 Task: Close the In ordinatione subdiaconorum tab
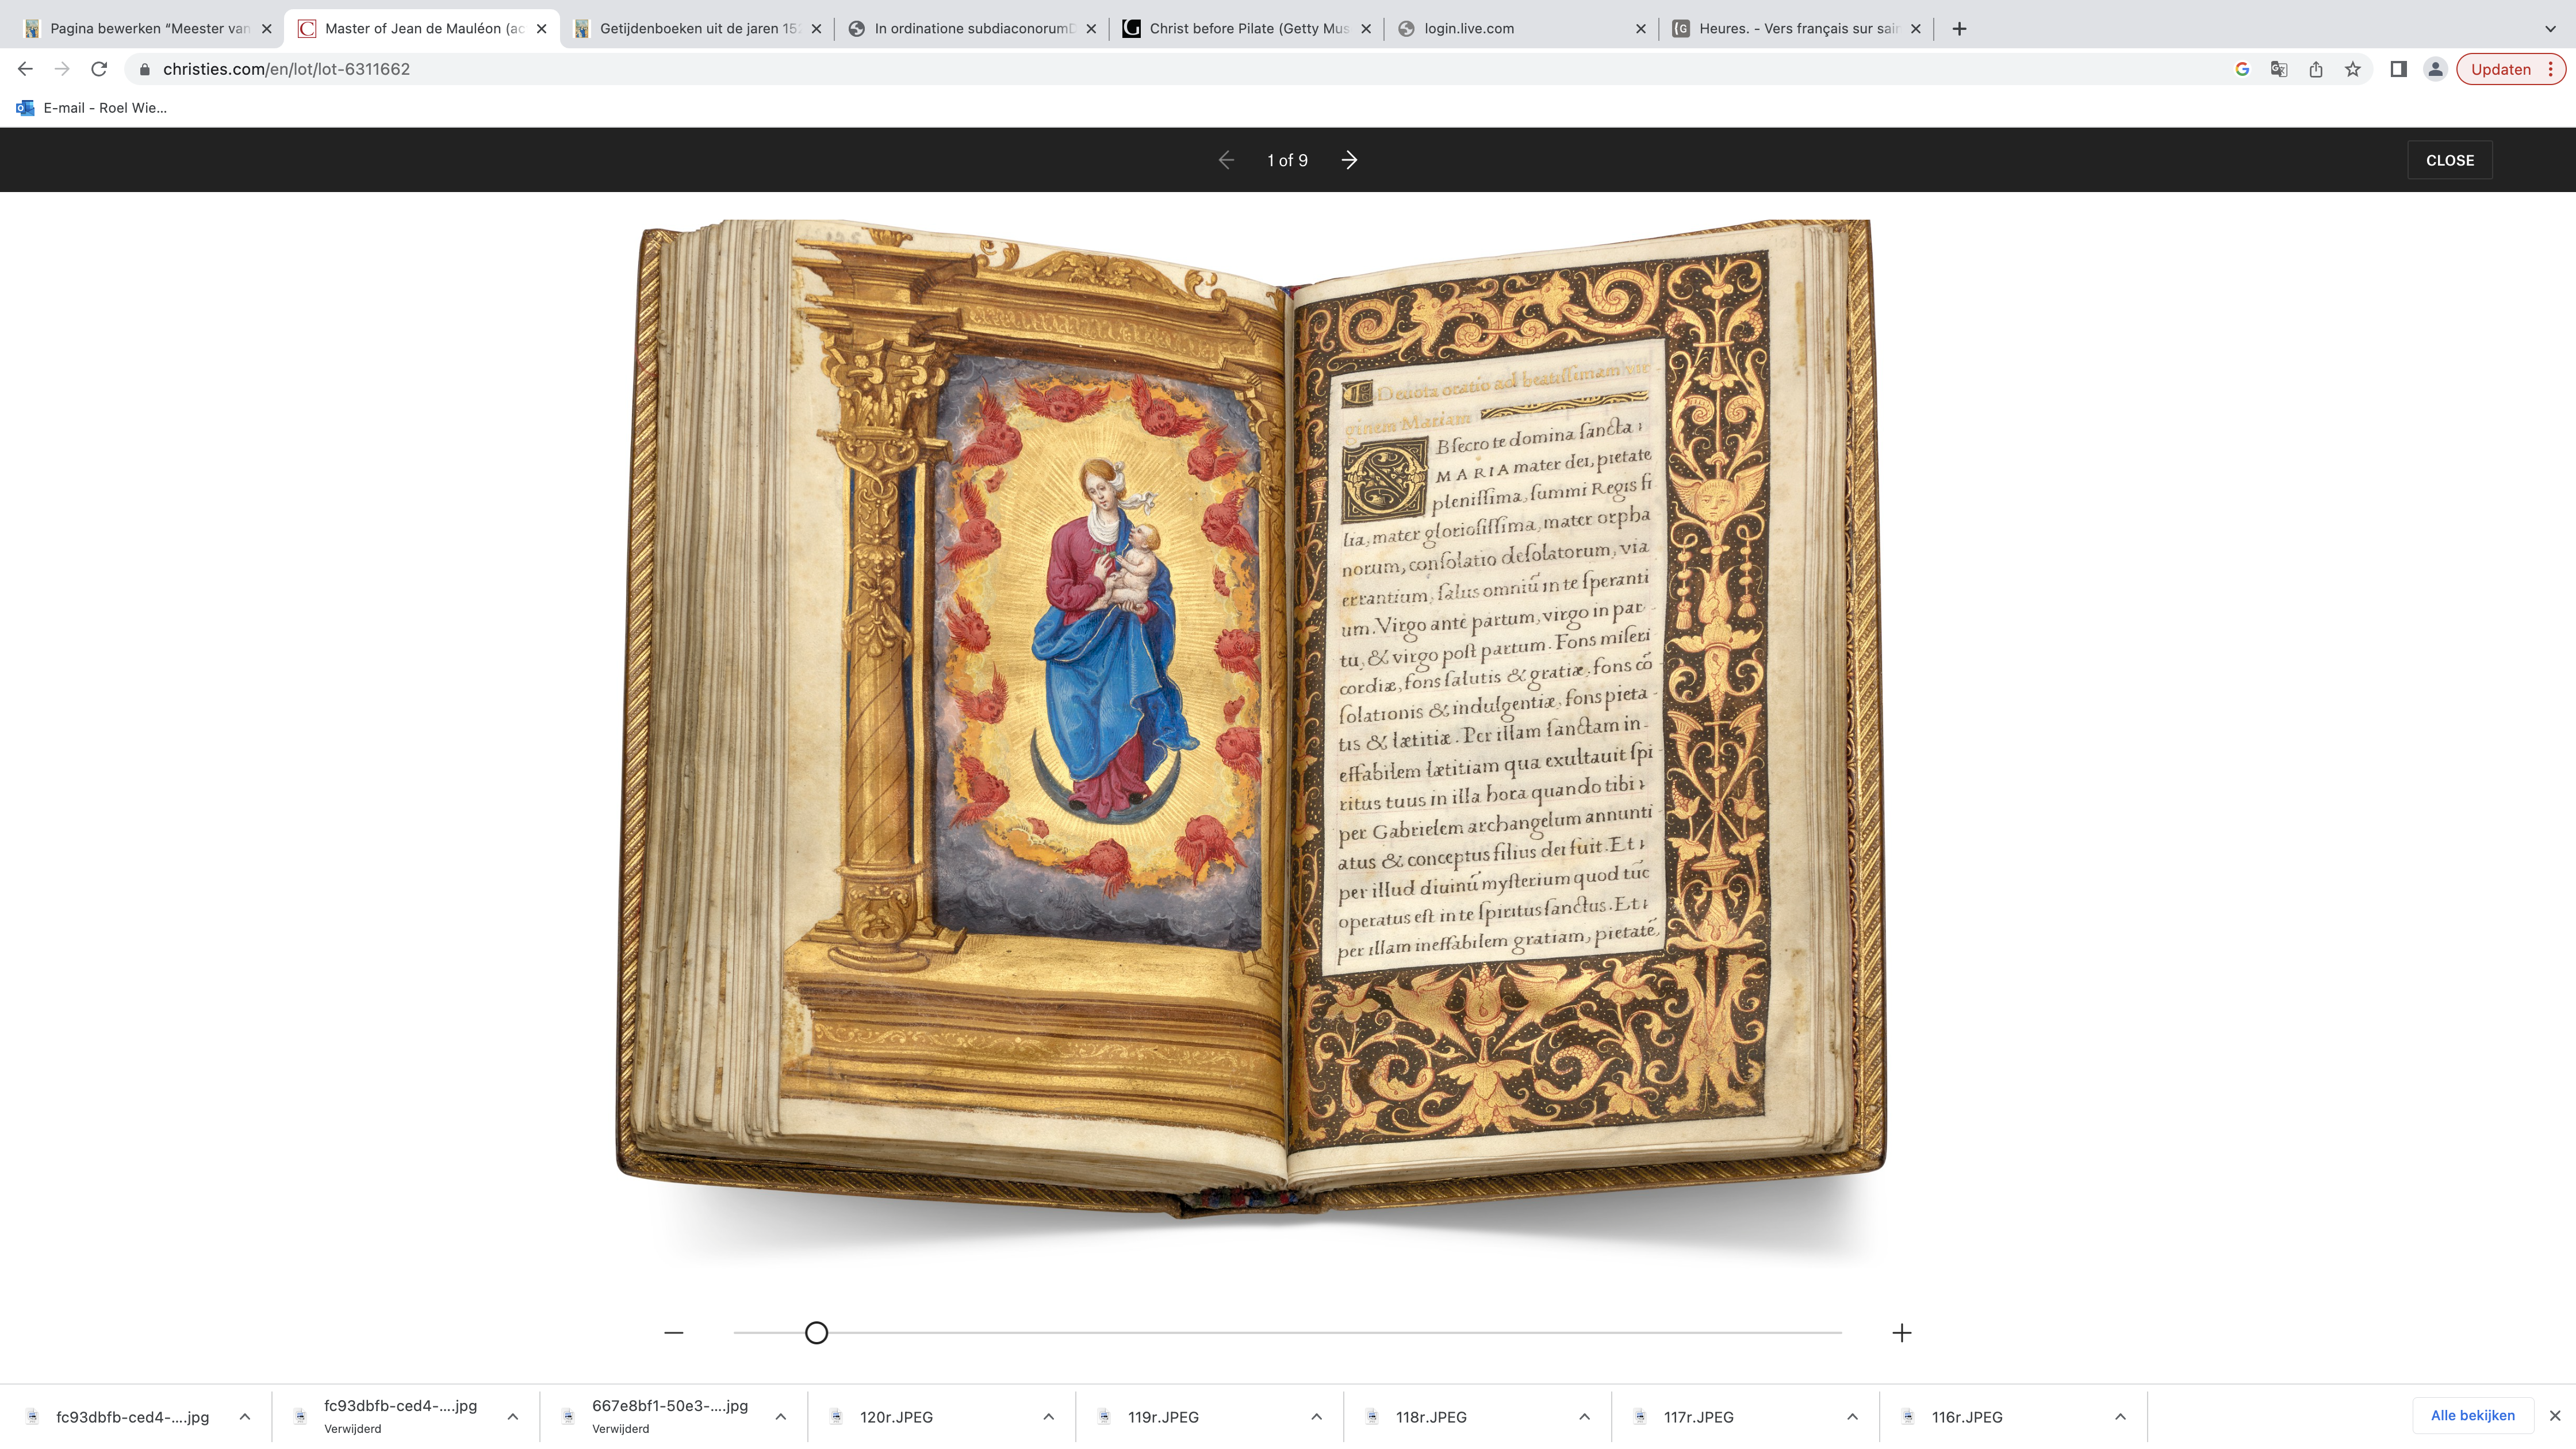coord(1091,29)
